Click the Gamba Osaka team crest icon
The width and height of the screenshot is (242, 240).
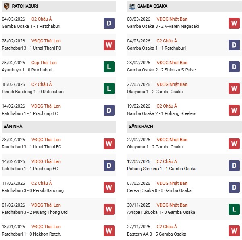131,6
